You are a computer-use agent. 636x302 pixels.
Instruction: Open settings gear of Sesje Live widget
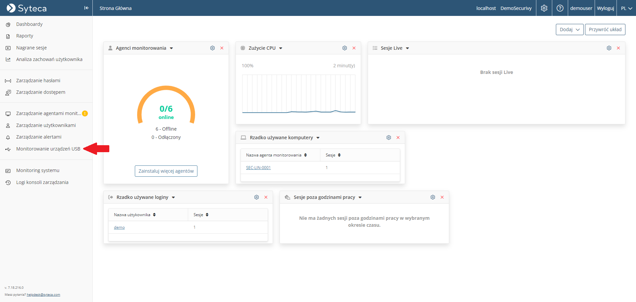609,48
